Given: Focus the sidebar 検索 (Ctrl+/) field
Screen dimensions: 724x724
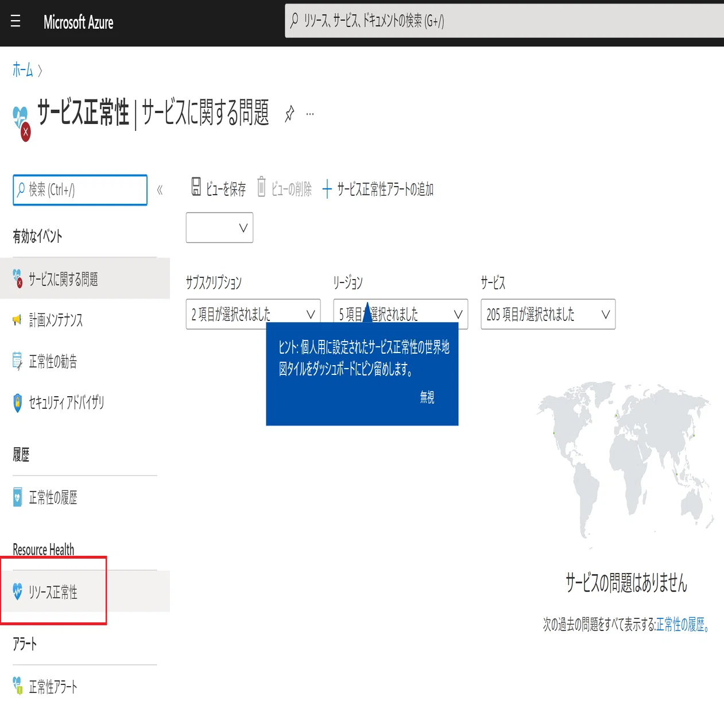Looking at the screenshot, I should (80, 189).
